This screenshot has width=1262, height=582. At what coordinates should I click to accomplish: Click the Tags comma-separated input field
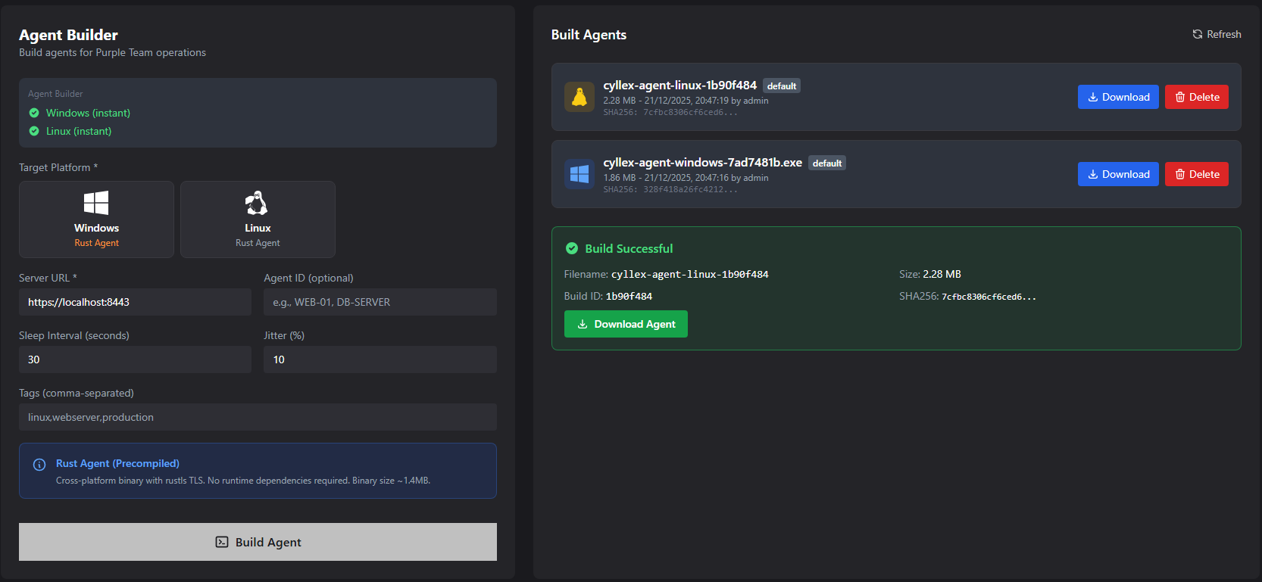click(258, 417)
